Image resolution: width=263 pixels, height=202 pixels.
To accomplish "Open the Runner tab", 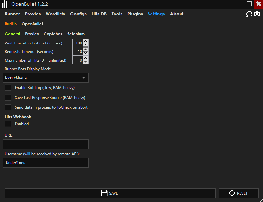I will tap(13, 14).
